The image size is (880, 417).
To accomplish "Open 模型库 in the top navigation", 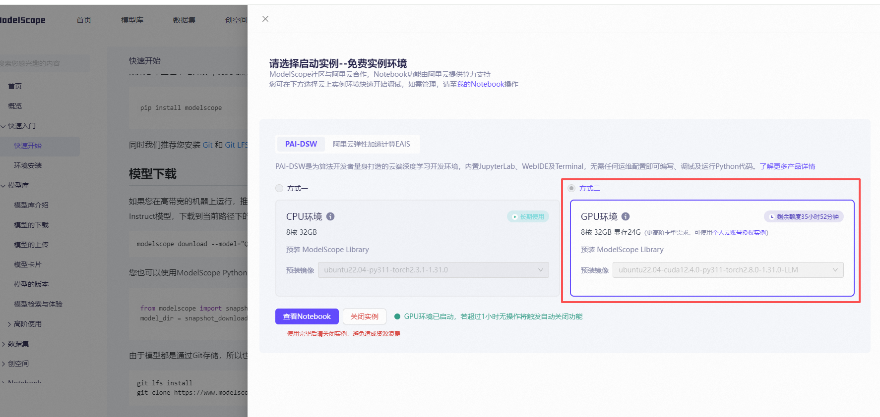I will point(132,20).
